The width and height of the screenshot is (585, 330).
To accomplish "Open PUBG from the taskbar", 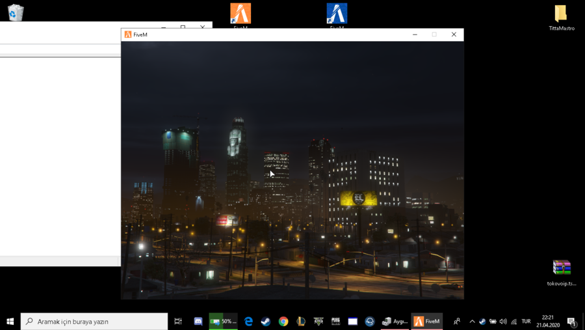I will 335,322.
